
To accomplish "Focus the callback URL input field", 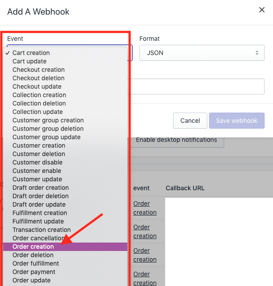I will pos(196,86).
